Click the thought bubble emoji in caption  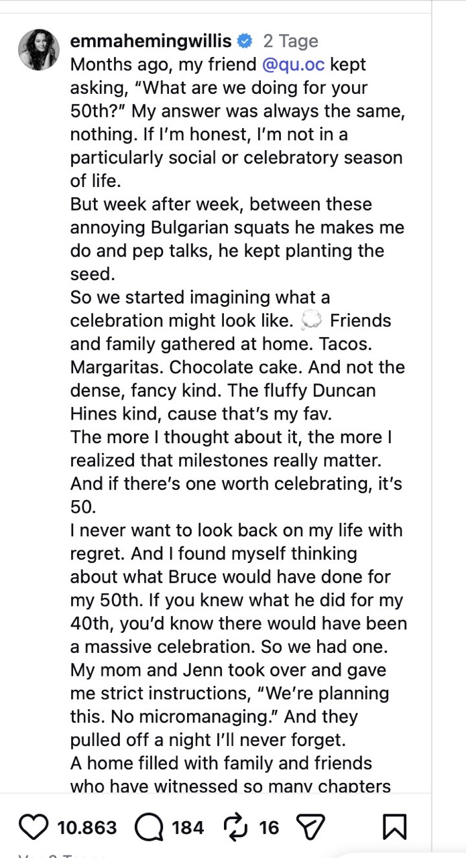[x=310, y=321]
